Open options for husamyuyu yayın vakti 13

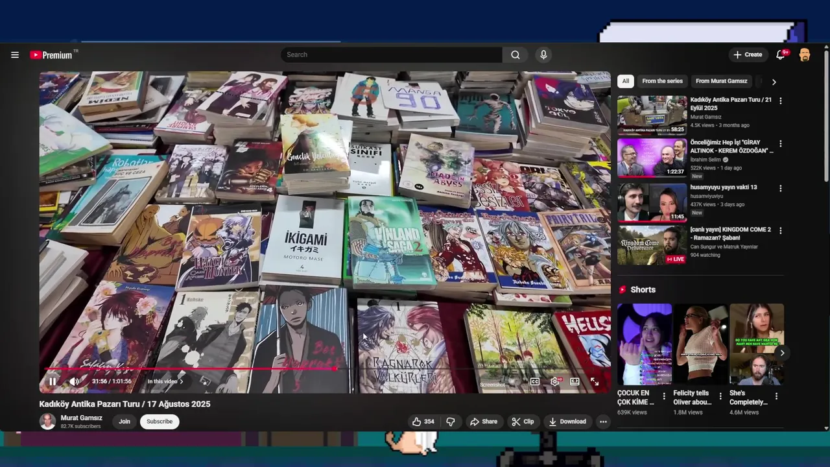781,188
